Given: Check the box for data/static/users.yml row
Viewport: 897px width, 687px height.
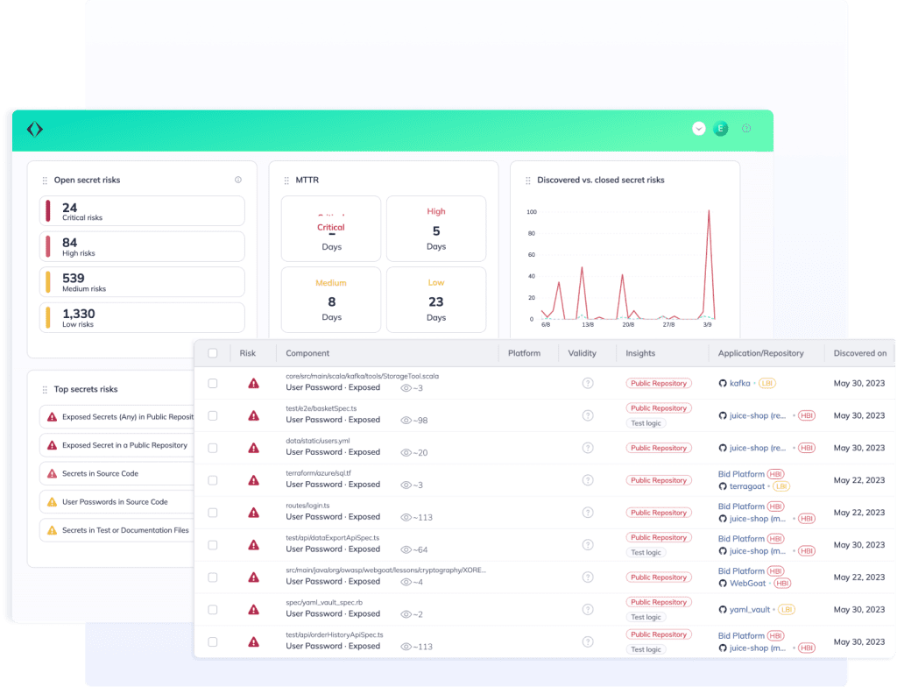Looking at the screenshot, I should click(x=213, y=448).
